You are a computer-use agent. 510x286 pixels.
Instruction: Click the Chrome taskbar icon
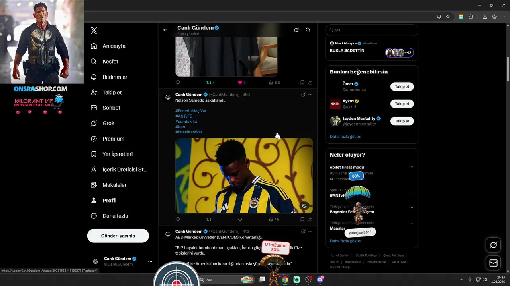(285, 280)
